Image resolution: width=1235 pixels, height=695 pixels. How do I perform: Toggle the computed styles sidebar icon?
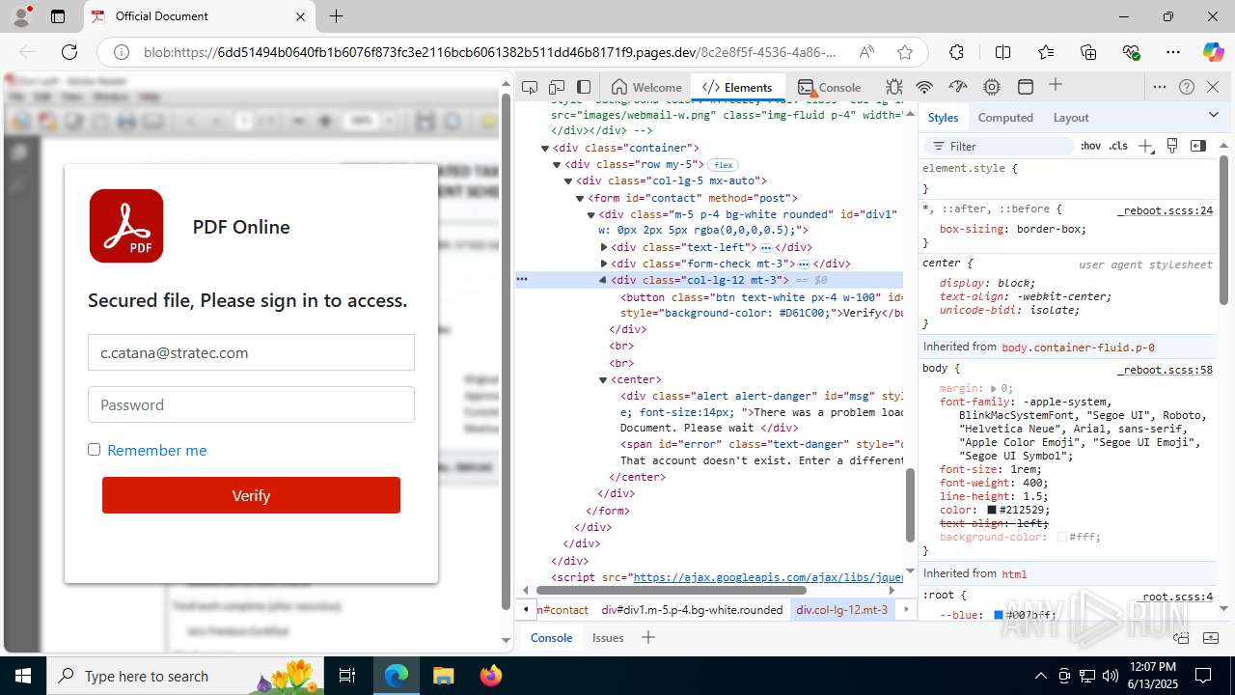coord(1198,146)
